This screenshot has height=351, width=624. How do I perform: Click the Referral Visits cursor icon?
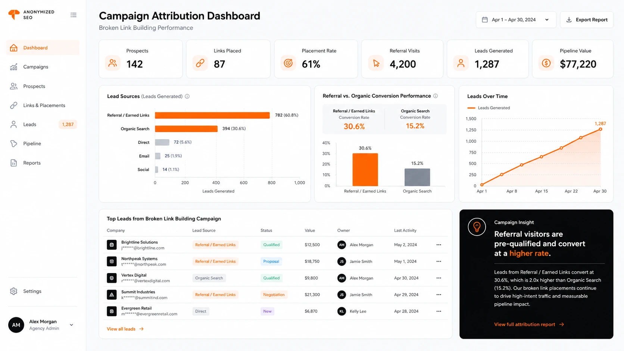point(376,63)
